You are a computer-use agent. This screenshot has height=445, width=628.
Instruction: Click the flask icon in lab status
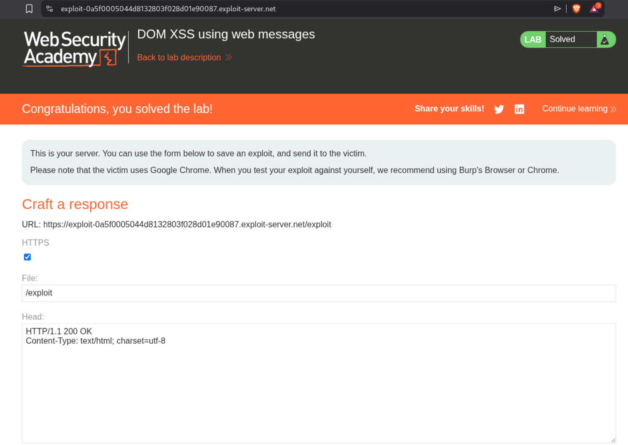click(x=605, y=40)
